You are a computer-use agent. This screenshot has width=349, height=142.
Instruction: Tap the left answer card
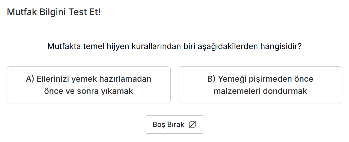[x=89, y=85]
